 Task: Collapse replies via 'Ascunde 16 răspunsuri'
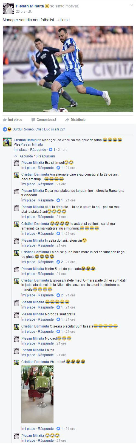coord(37,156)
